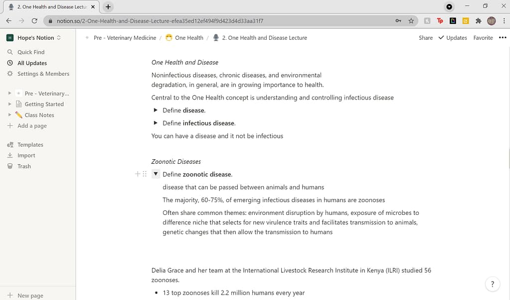Viewport: 510px width, 300px height.
Task: Open Templates from sidebar
Action: pyautogui.click(x=30, y=145)
